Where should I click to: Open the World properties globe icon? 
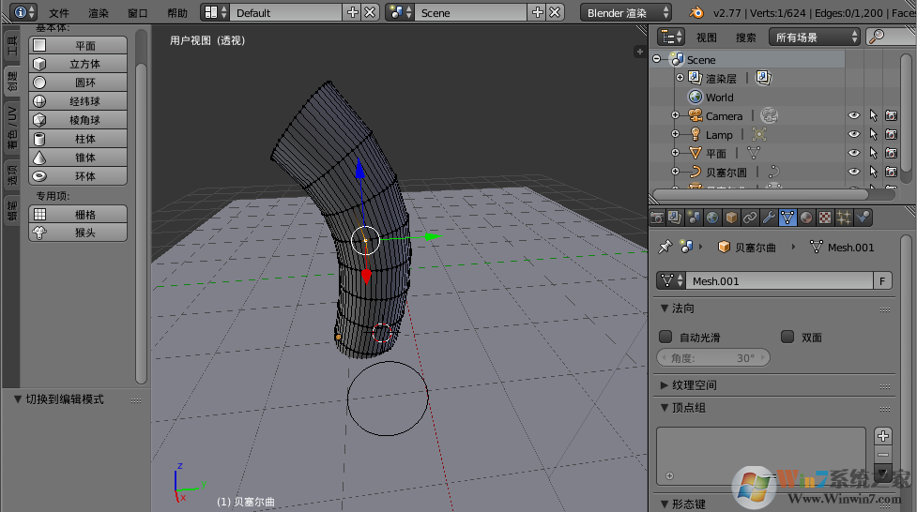(712, 218)
